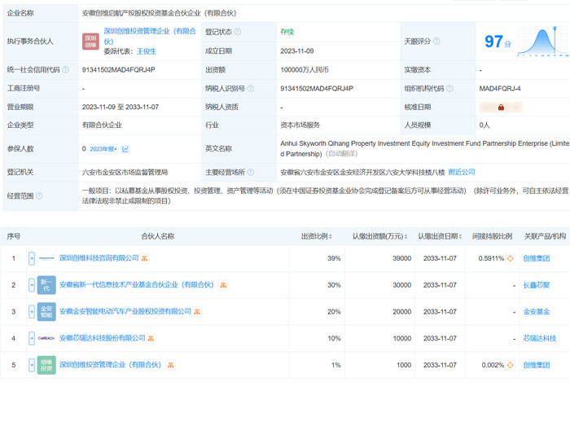Expand partner row 1 深圳创维科技咨询

click(32, 258)
